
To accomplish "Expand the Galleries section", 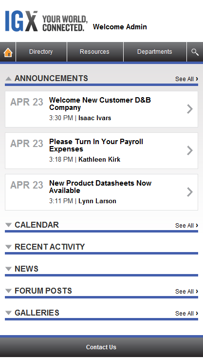I will [x=8, y=313].
